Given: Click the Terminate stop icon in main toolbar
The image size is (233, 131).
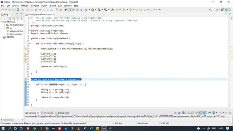Looking at the screenshot, I should pos(36,10).
